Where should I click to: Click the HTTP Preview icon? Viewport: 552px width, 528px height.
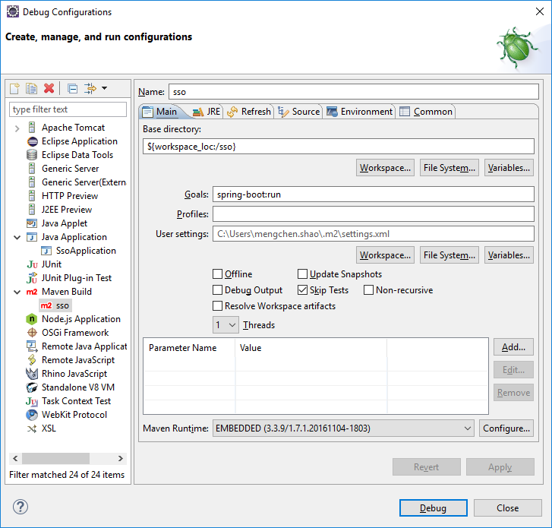coord(32,196)
